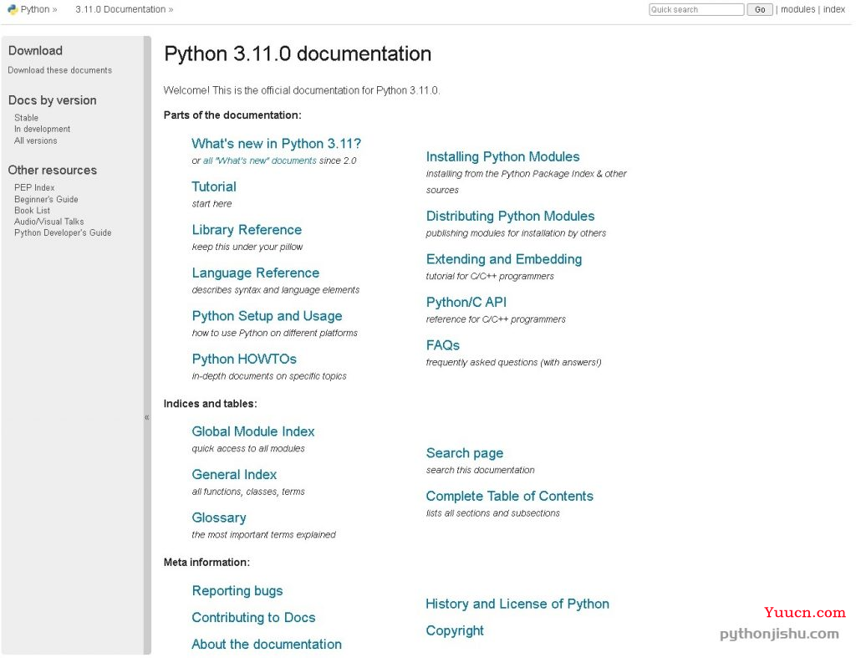Open What's new in Python 3.11?
Screen dimensions: 856x658
276,144
